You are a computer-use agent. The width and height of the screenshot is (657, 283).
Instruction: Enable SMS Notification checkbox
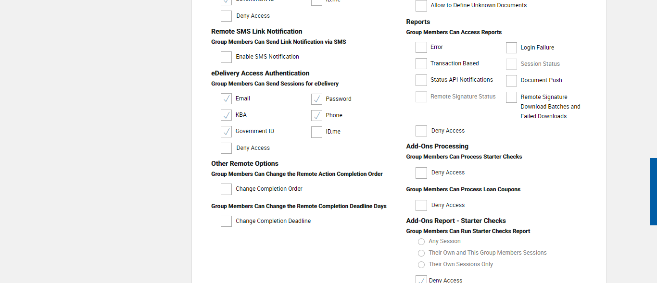point(226,57)
